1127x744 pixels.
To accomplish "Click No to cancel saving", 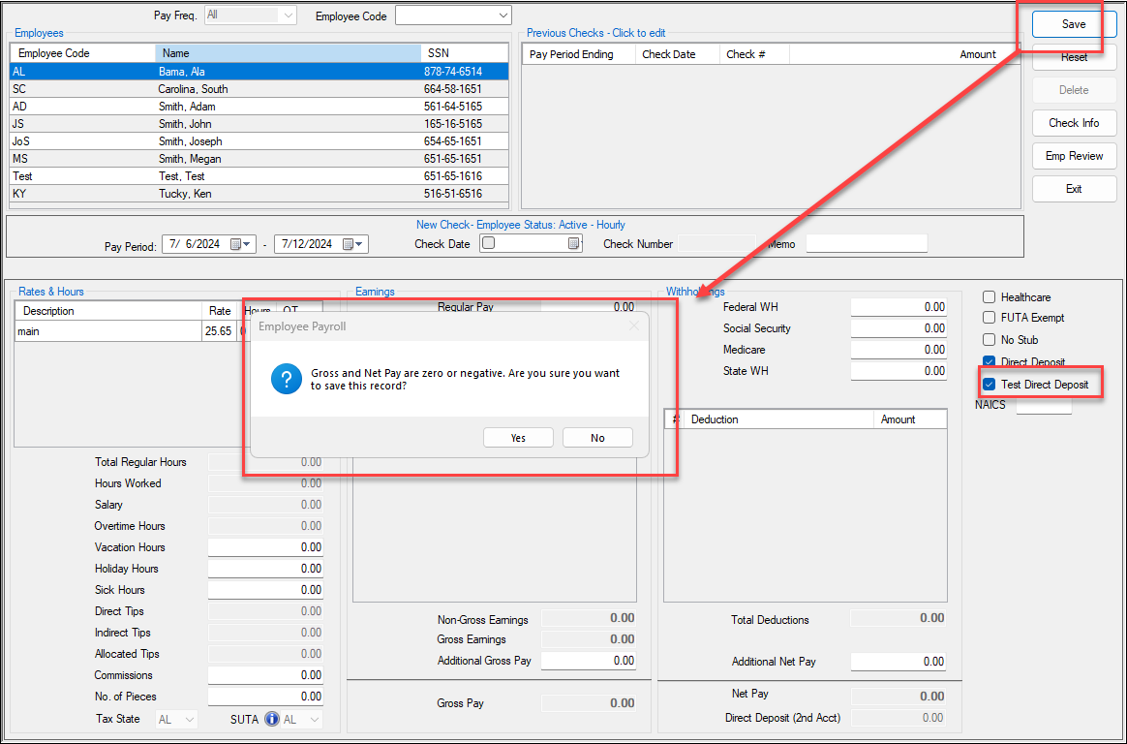I will point(597,437).
